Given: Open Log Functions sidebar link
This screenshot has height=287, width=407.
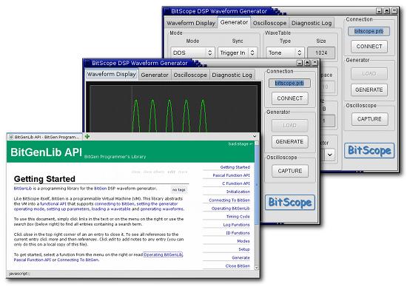Looking at the screenshot, I should click(236, 225).
